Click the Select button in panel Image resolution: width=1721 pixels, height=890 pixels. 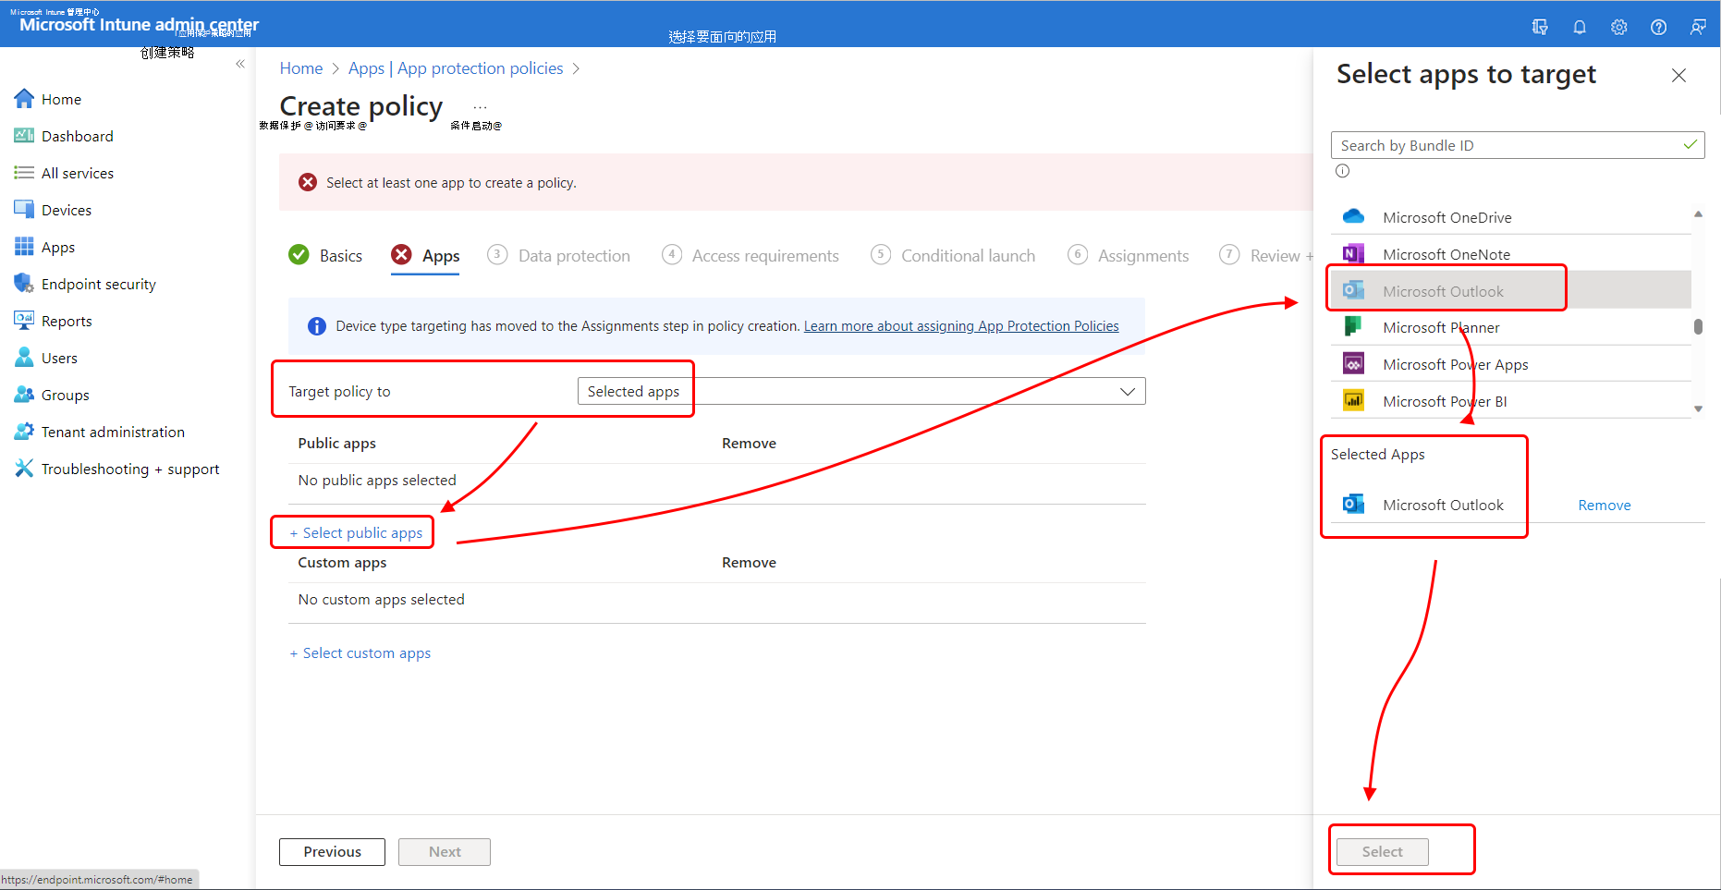[x=1382, y=851]
